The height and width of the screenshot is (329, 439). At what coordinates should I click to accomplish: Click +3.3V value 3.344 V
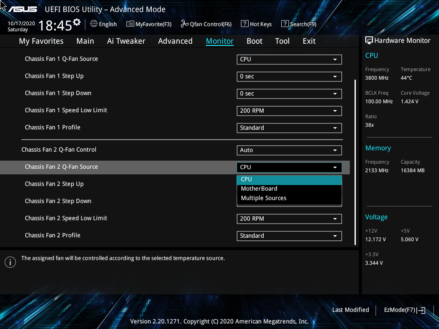click(374, 263)
